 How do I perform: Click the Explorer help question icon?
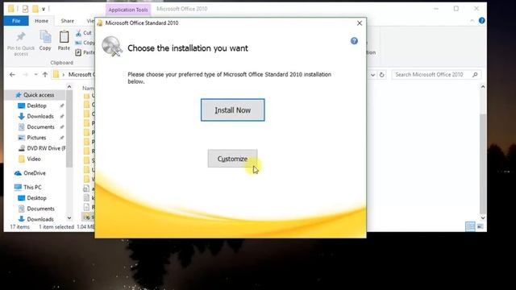tap(482, 21)
